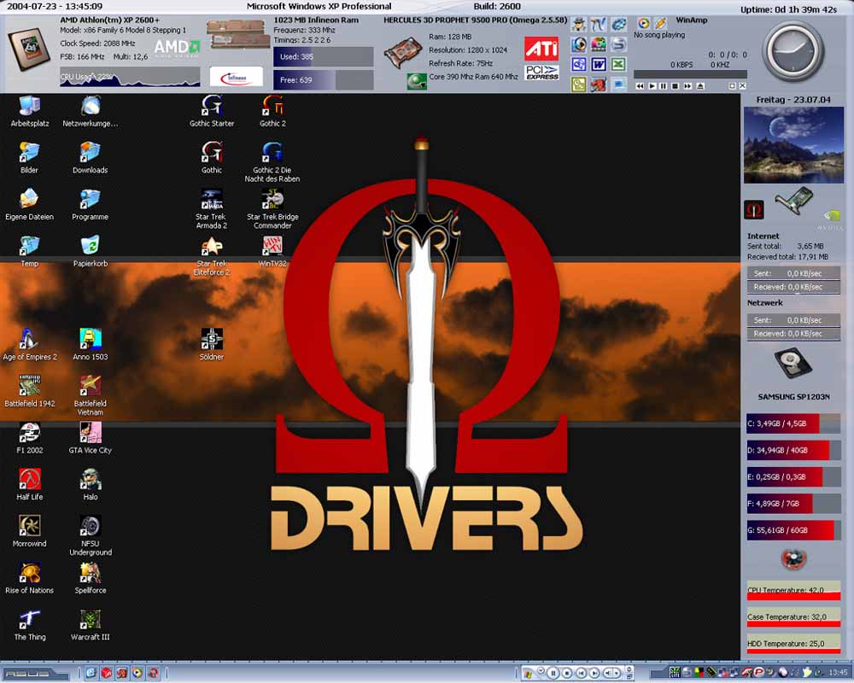Viewport: 854px width, 683px height.
Task: Click taskbar media toolbar volume dropdown
Action: [x=618, y=674]
